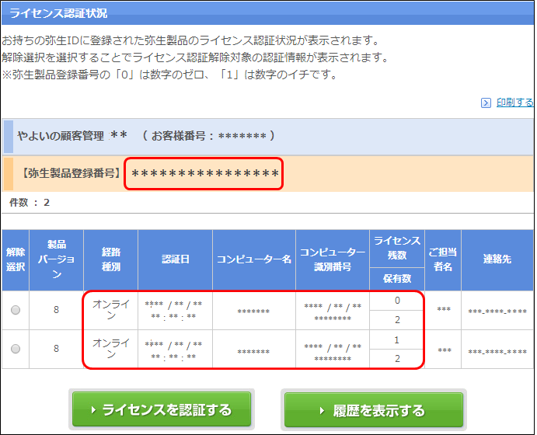537x435 pixels.
Task: Click the first row's オンライン cell
Action: click(110, 310)
